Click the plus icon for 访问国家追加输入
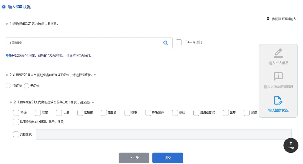This screenshot has width=303, height=164. pos(268,18)
